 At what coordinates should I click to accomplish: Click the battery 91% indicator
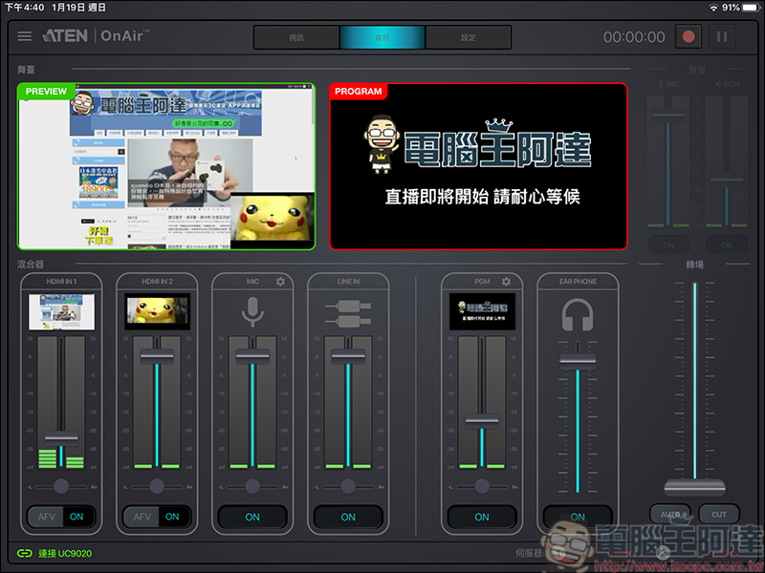[740, 8]
